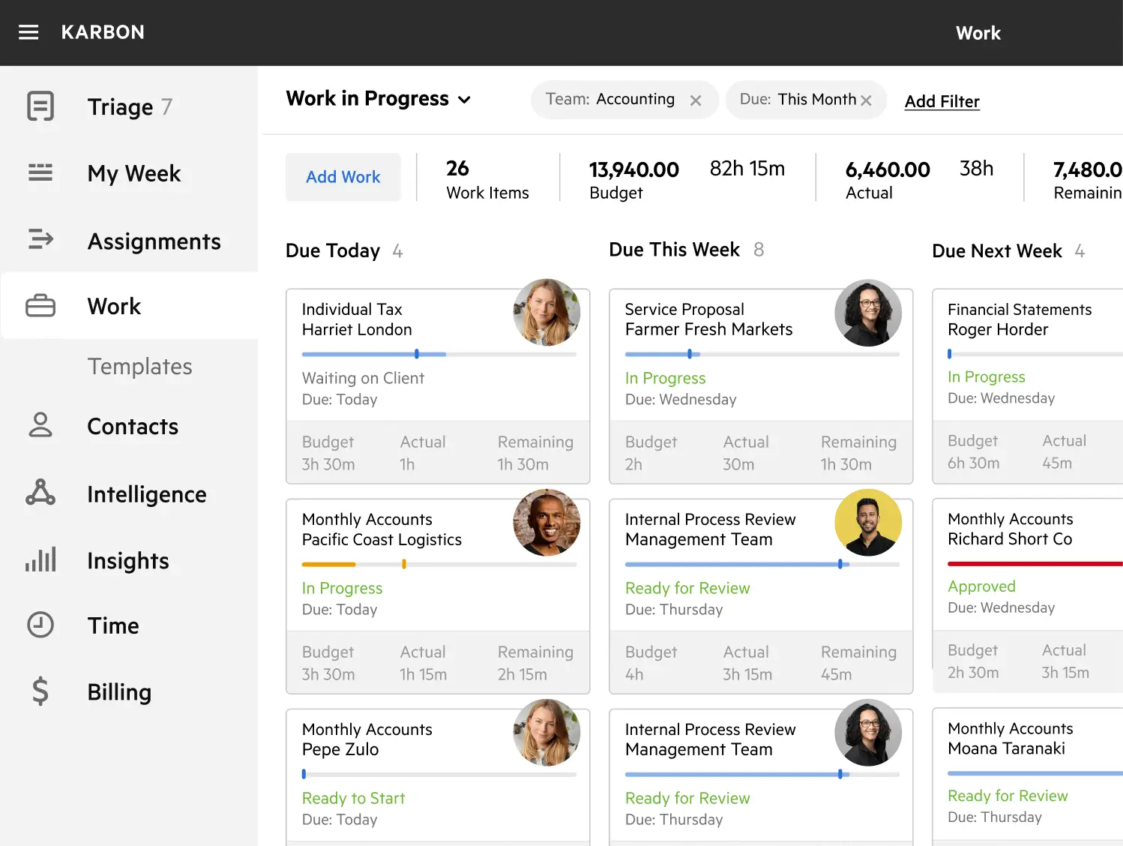The height and width of the screenshot is (846, 1123).
Task: Click the Triage inbox icon
Action: (x=40, y=106)
